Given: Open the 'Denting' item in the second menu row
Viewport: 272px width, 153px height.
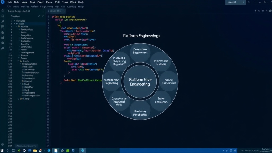Looking at the screenshot, I should click(71, 7).
